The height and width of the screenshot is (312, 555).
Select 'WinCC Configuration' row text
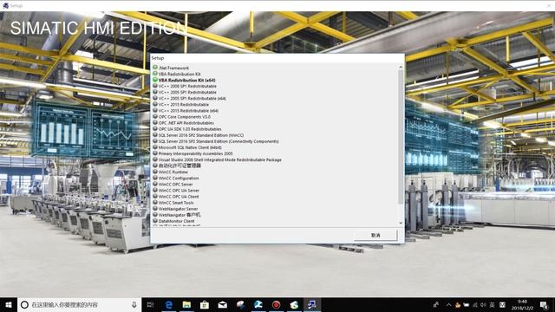tap(179, 178)
